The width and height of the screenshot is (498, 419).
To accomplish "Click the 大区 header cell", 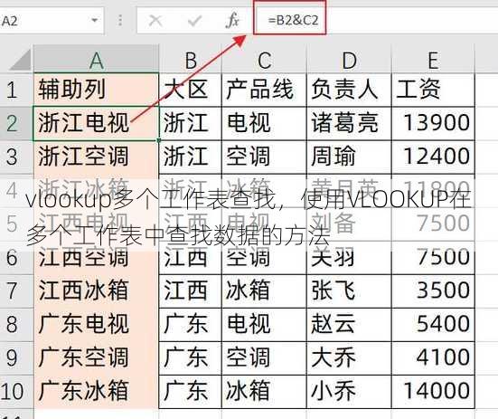I will (x=190, y=90).
